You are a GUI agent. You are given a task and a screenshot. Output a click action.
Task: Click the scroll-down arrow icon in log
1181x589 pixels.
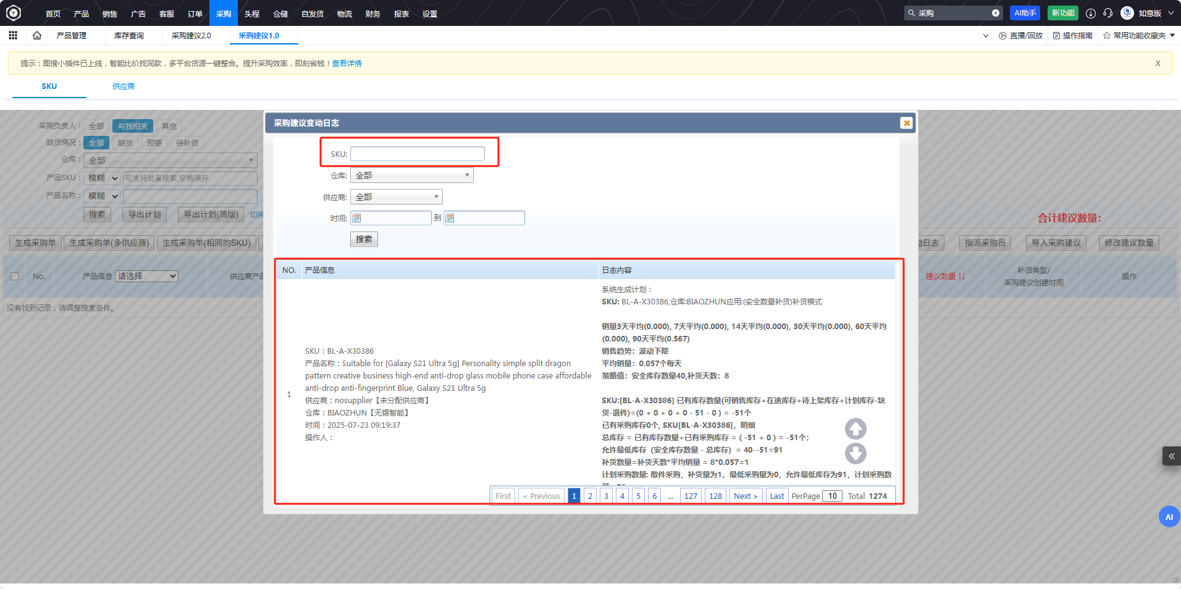pyautogui.click(x=855, y=454)
